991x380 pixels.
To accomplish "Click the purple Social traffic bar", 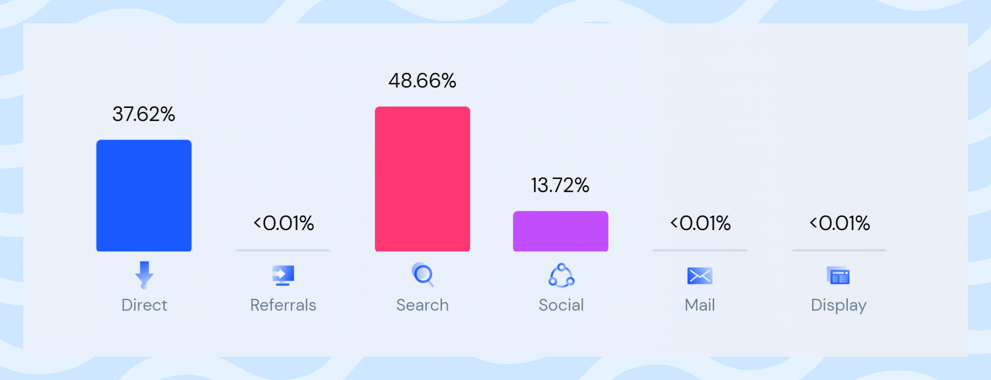I will coord(561,231).
